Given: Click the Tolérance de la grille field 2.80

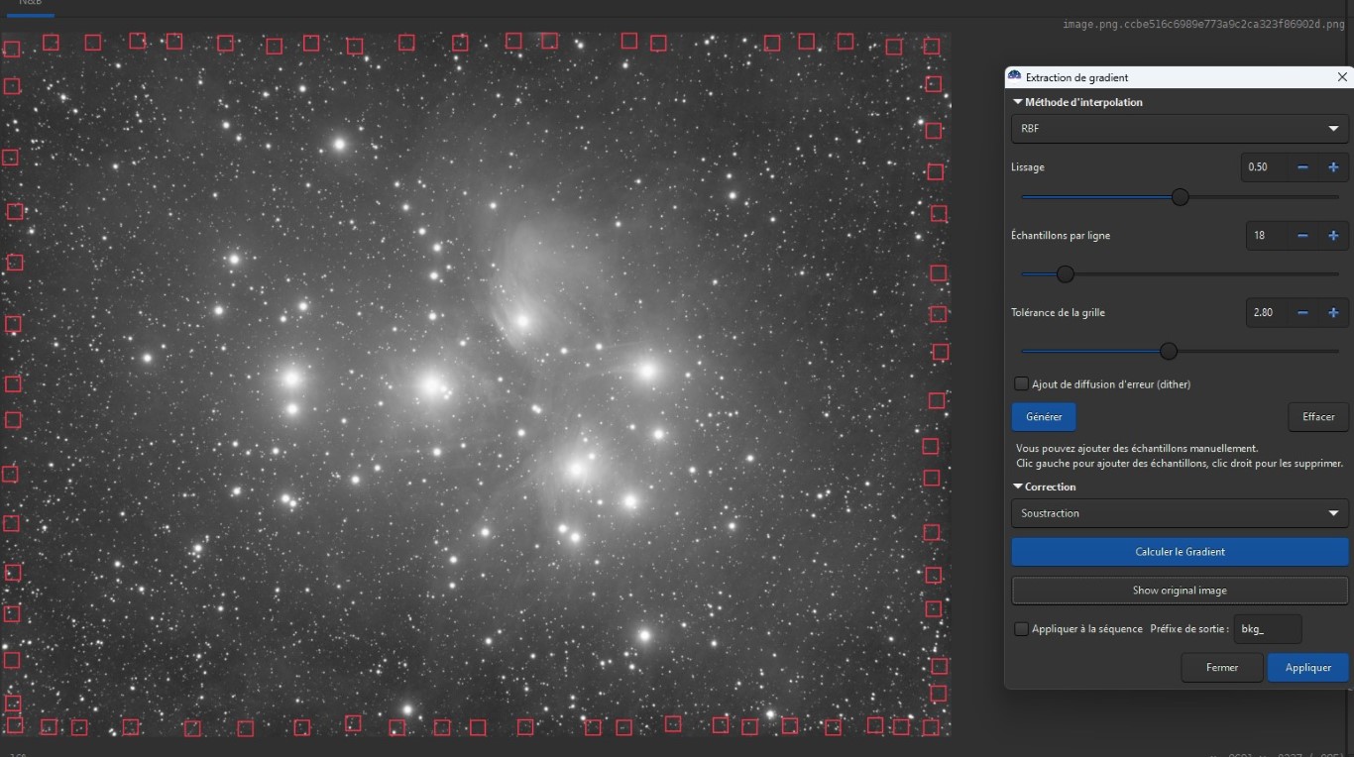Looking at the screenshot, I should [x=1266, y=313].
